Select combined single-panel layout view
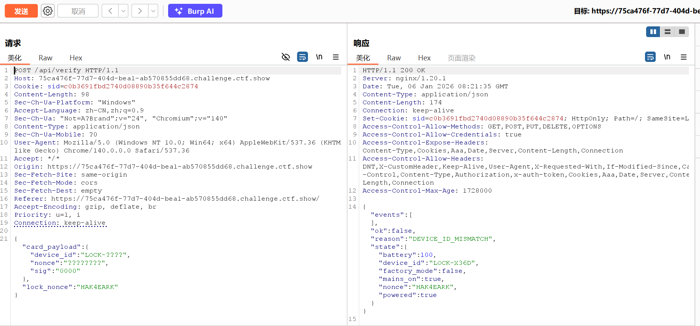 [682, 32]
